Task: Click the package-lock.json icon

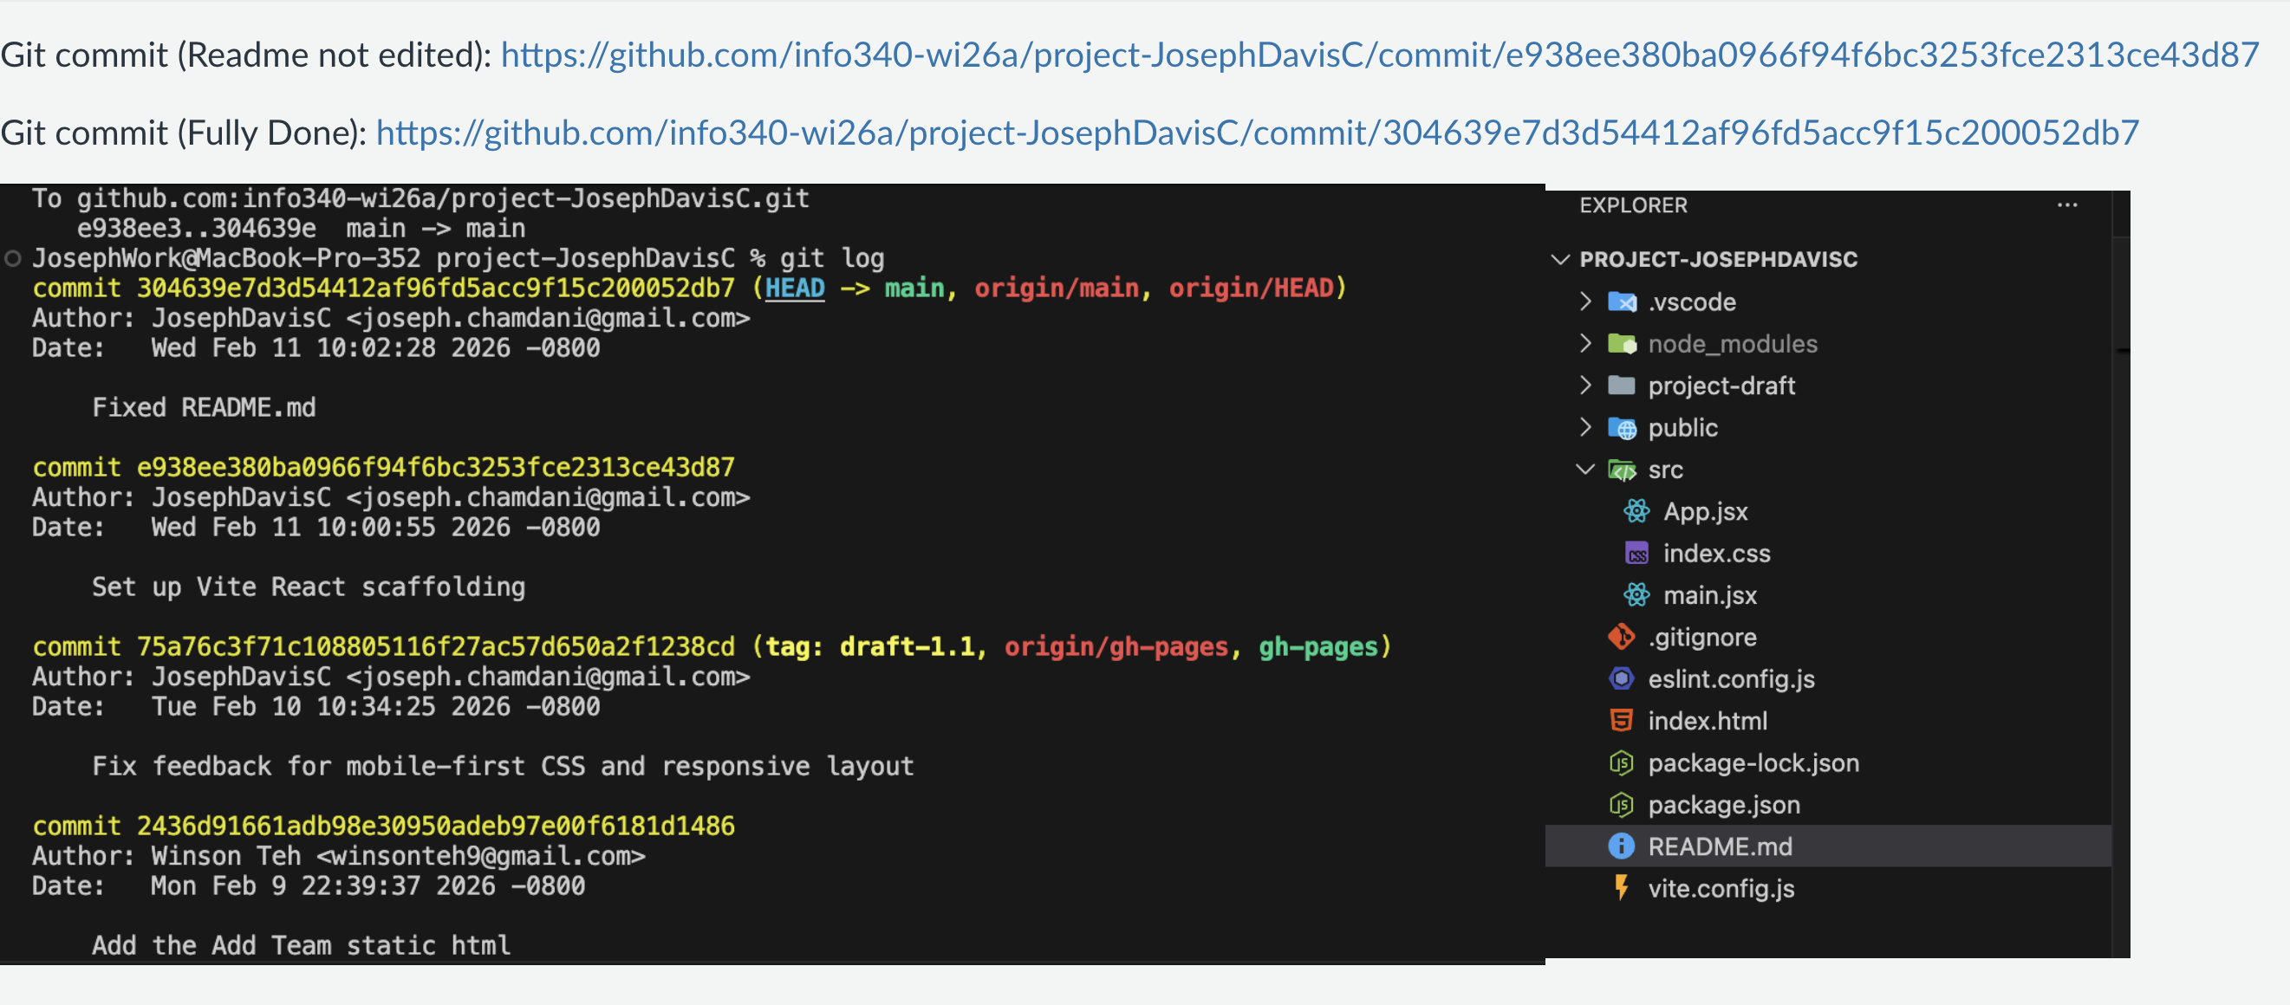Action: point(1623,762)
